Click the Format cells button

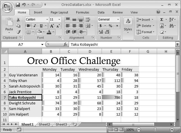(x=146, y=32)
